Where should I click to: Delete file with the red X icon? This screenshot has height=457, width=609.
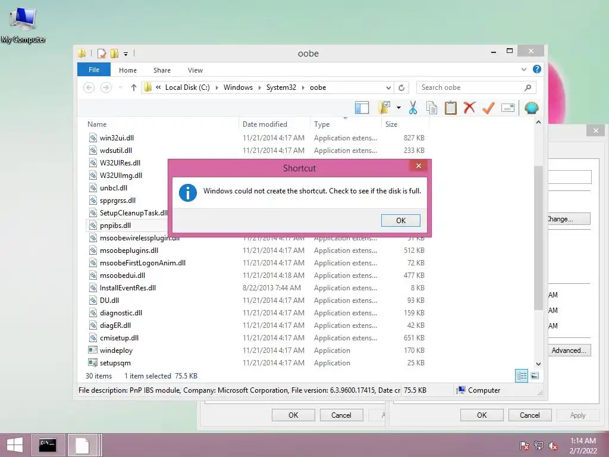[469, 108]
